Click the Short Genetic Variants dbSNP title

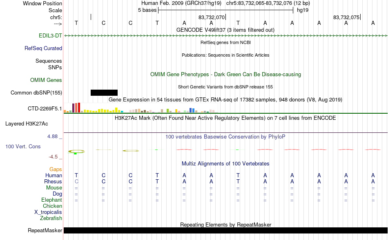click(225, 87)
